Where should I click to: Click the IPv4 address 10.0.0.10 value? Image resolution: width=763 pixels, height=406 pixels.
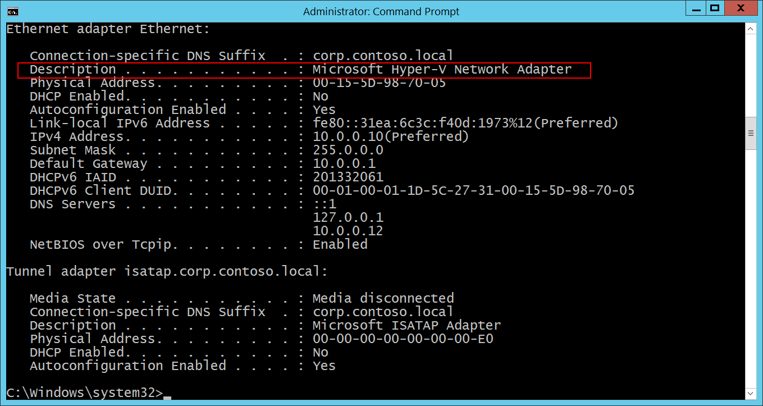click(348, 136)
